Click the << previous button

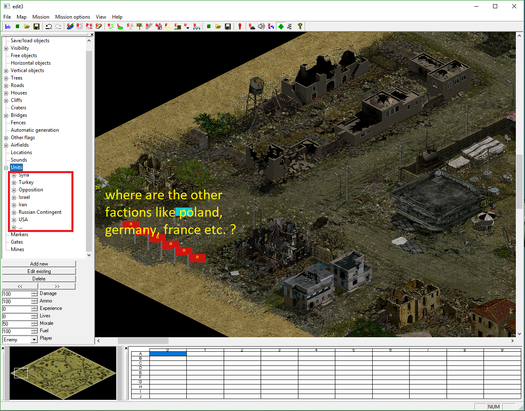[x=20, y=286]
